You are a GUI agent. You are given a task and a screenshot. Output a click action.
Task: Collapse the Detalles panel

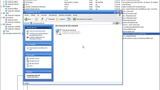50,72
